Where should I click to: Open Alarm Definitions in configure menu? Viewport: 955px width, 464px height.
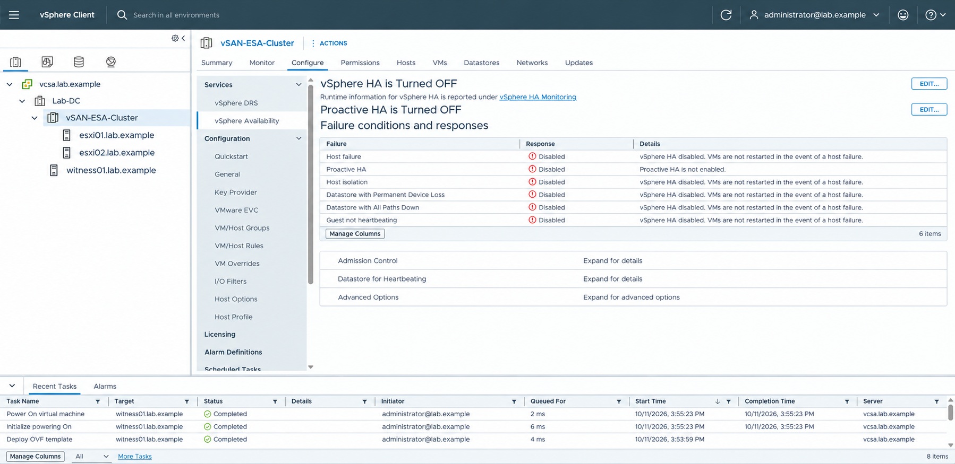(x=233, y=352)
